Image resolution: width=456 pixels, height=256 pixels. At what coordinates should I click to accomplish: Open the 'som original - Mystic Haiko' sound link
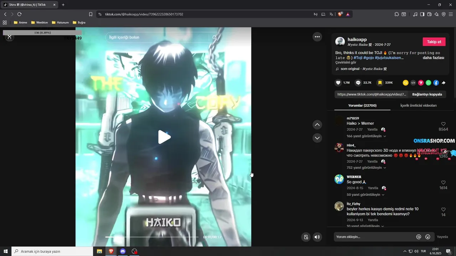coord(361,69)
